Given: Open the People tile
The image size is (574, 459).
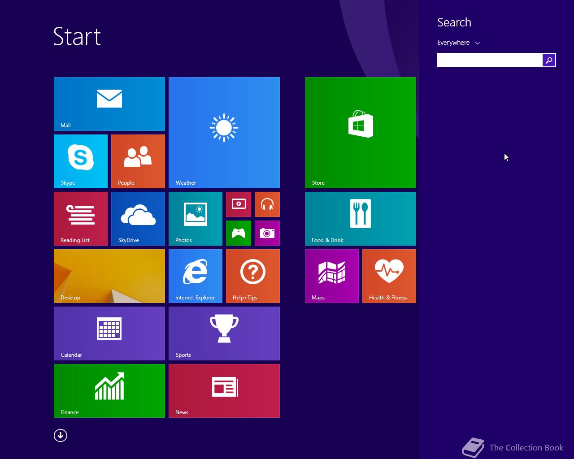Looking at the screenshot, I should [138, 161].
